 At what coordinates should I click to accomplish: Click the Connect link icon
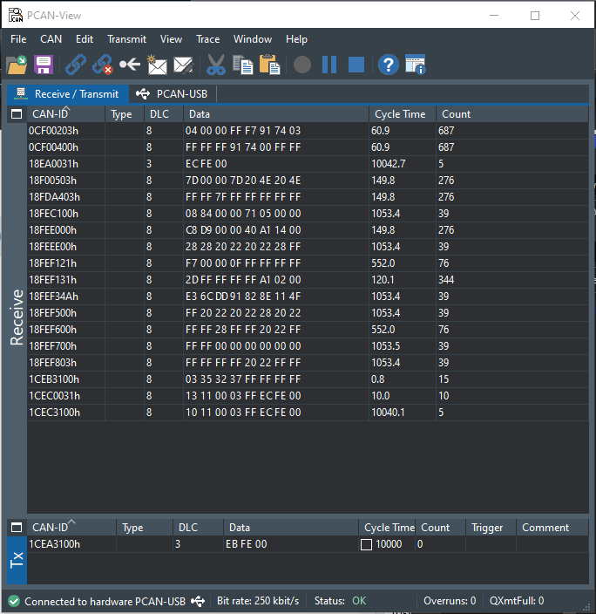click(x=76, y=65)
